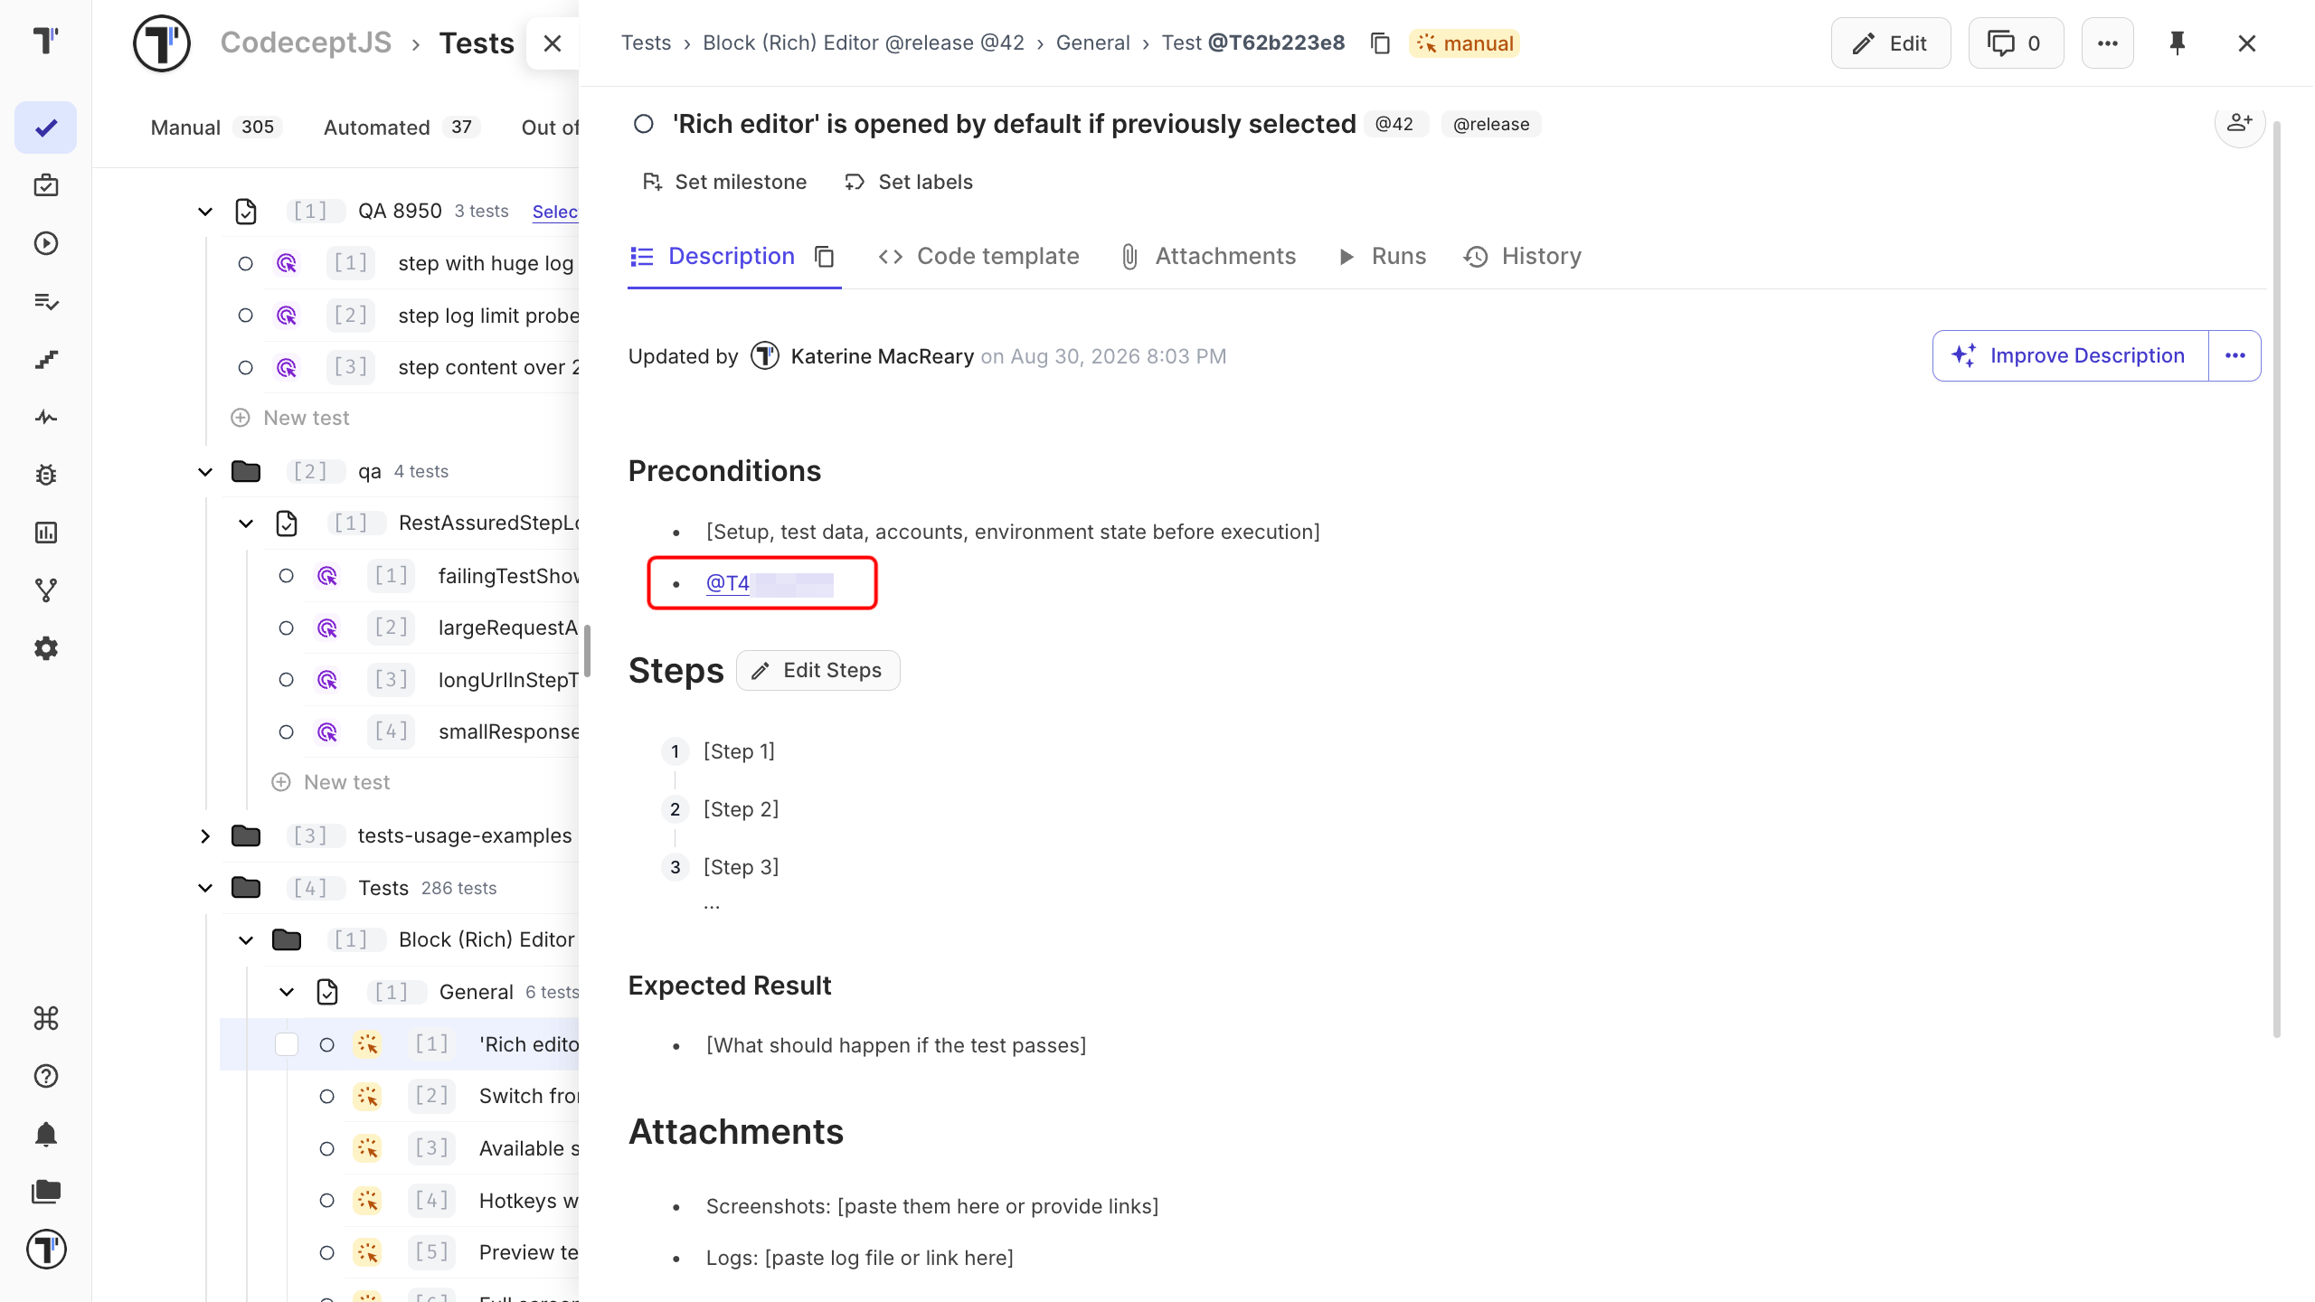The width and height of the screenshot is (2315, 1302).
Task: Open the Settings gear in sidebar
Action: 46,648
